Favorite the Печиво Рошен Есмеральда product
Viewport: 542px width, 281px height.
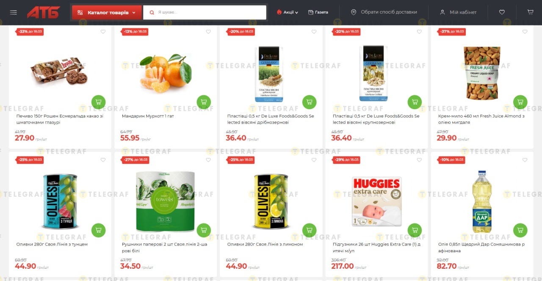[x=103, y=32]
